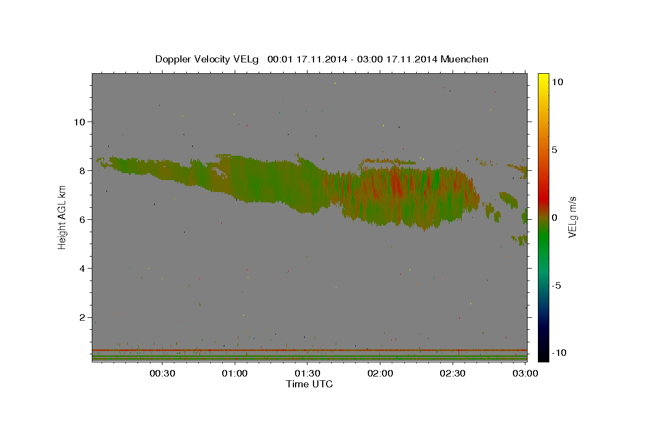Click the plot title 'Doppler Velocity VELg'

[208, 59]
